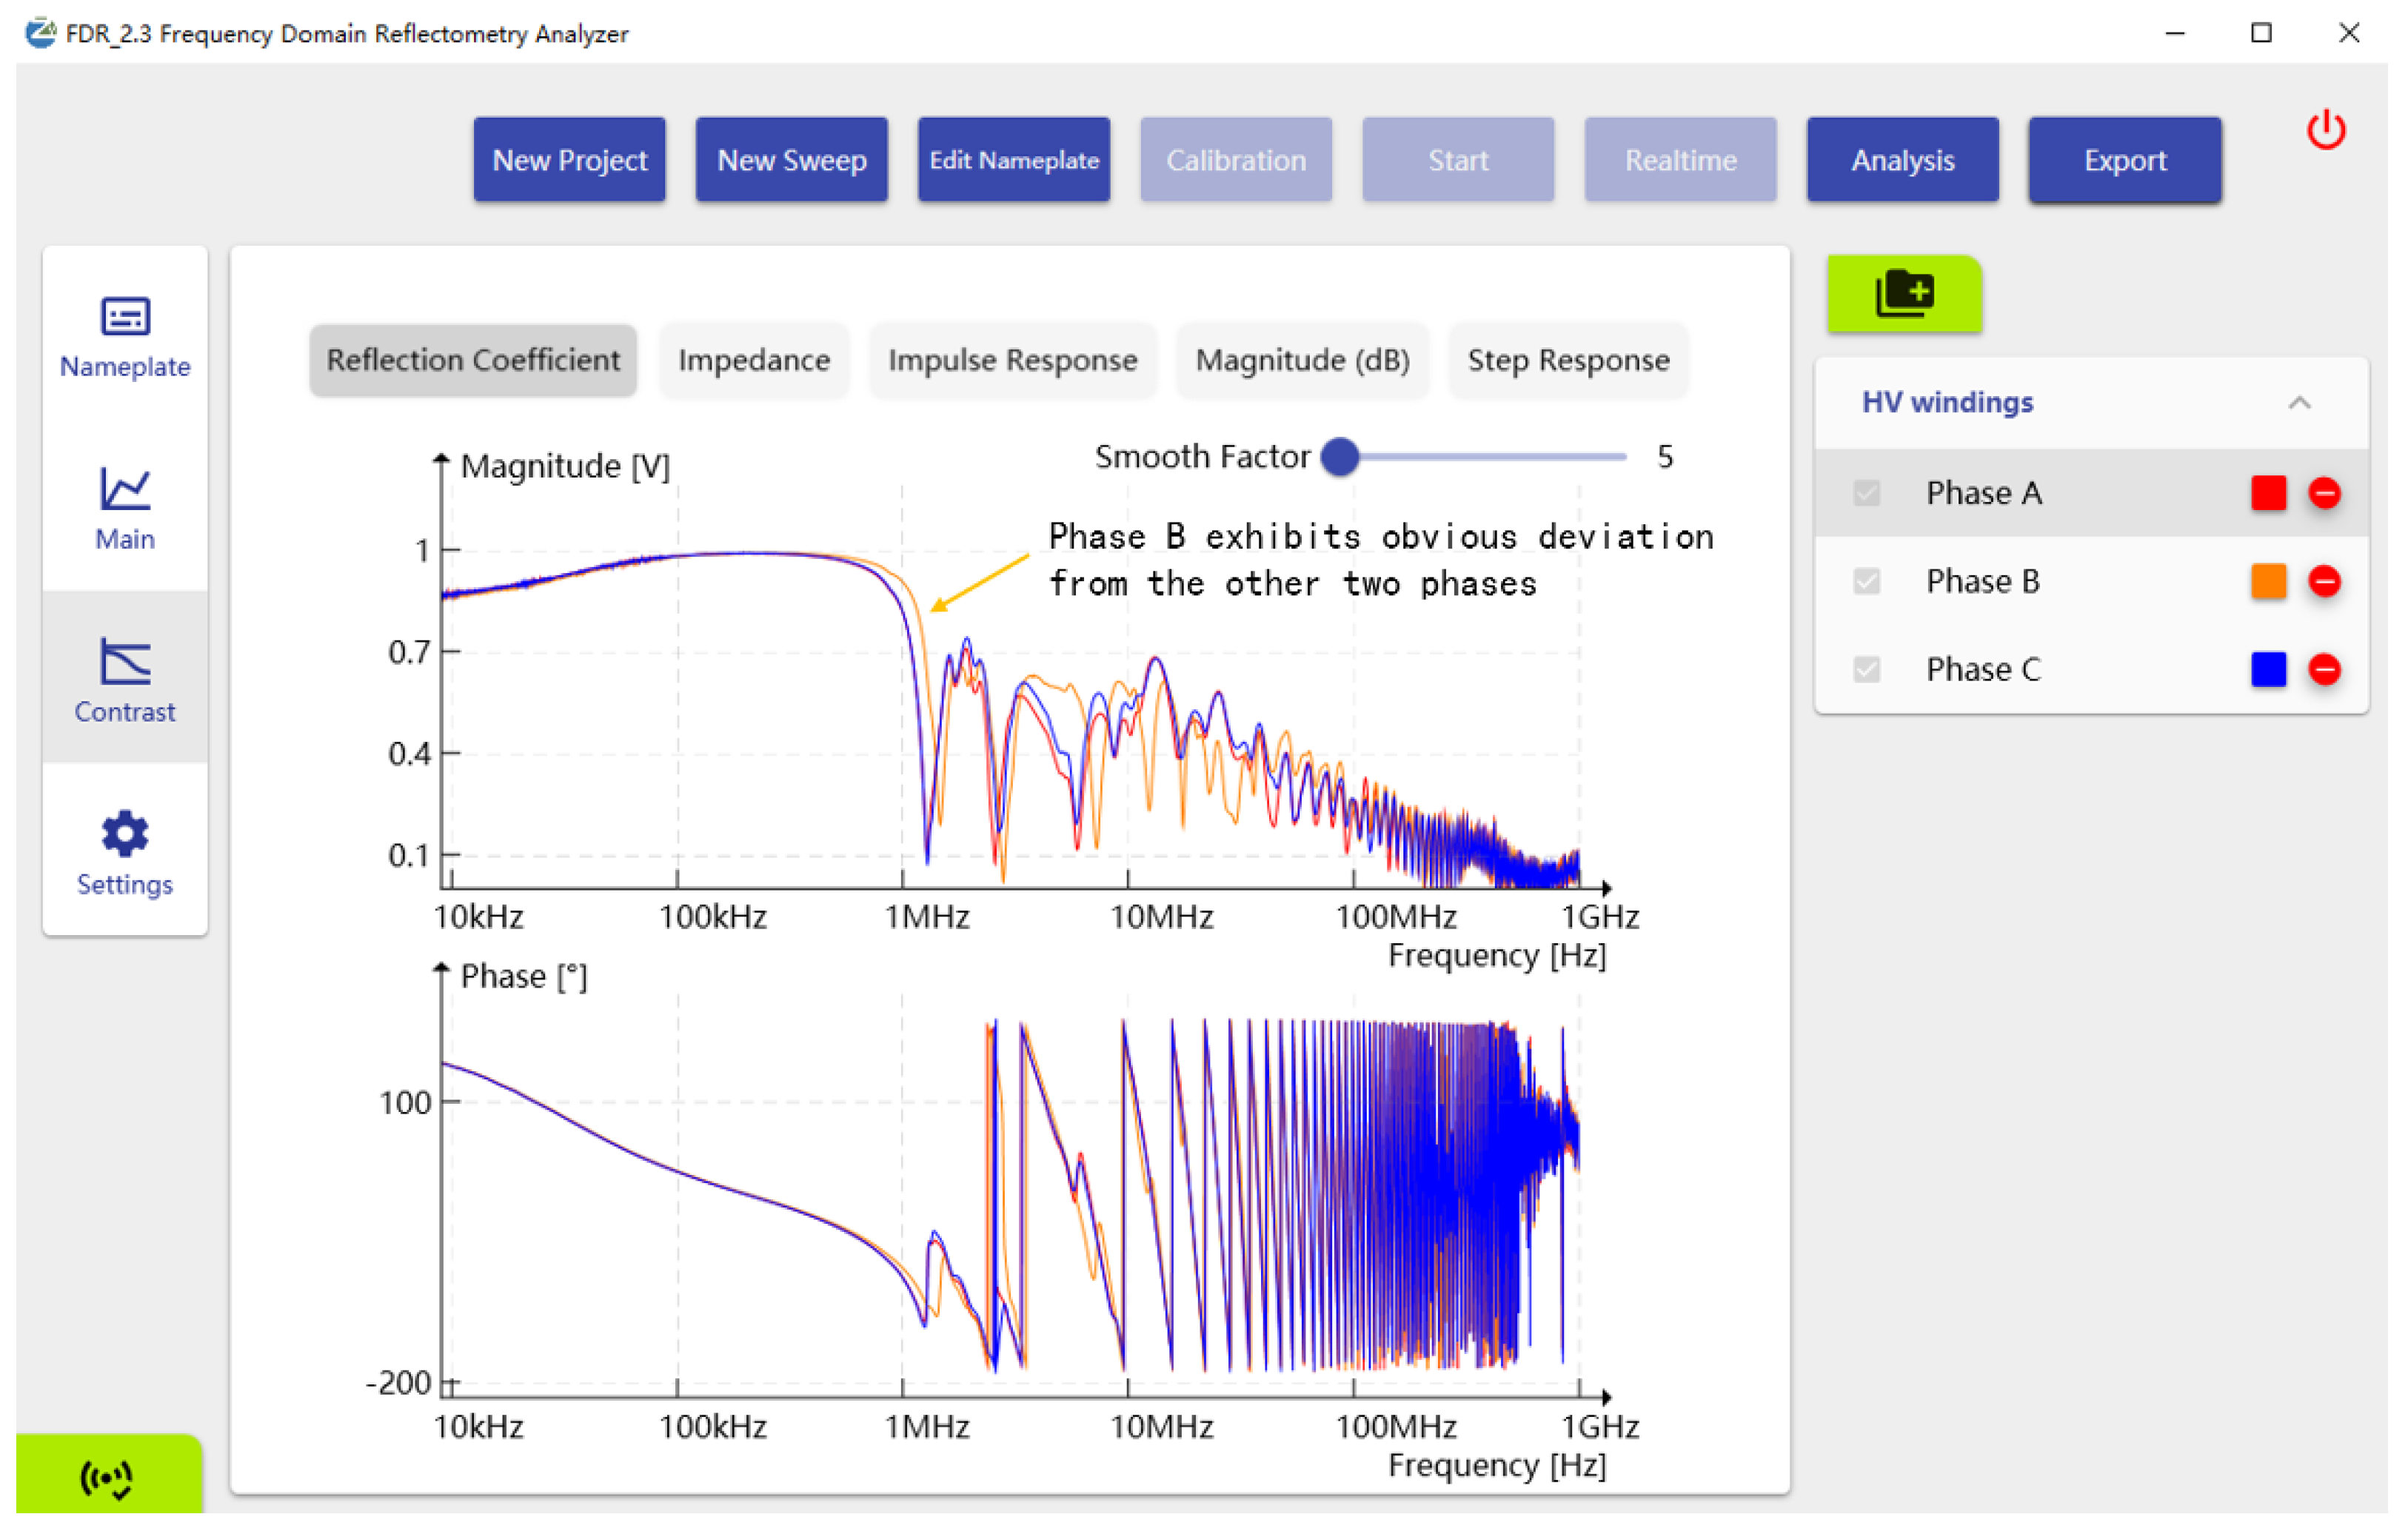The height and width of the screenshot is (1531, 2408).
Task: Click the New Sweep button
Action: coord(791,160)
